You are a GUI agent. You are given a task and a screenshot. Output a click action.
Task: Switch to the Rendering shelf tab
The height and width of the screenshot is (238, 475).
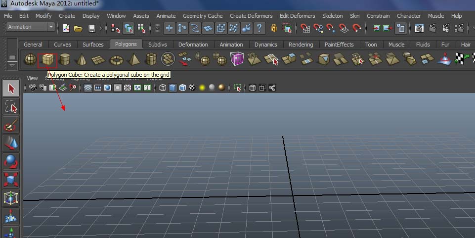click(301, 44)
